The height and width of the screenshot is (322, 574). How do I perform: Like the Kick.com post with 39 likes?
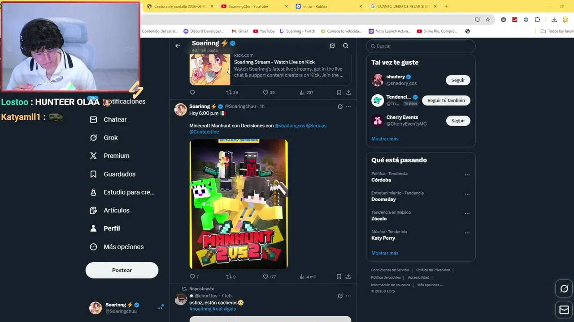click(269, 93)
